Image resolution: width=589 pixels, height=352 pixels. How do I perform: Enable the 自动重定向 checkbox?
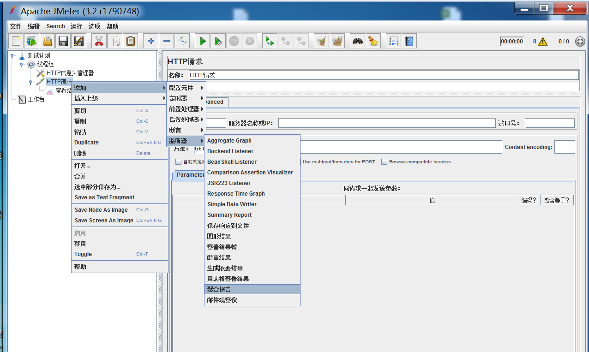(178, 162)
